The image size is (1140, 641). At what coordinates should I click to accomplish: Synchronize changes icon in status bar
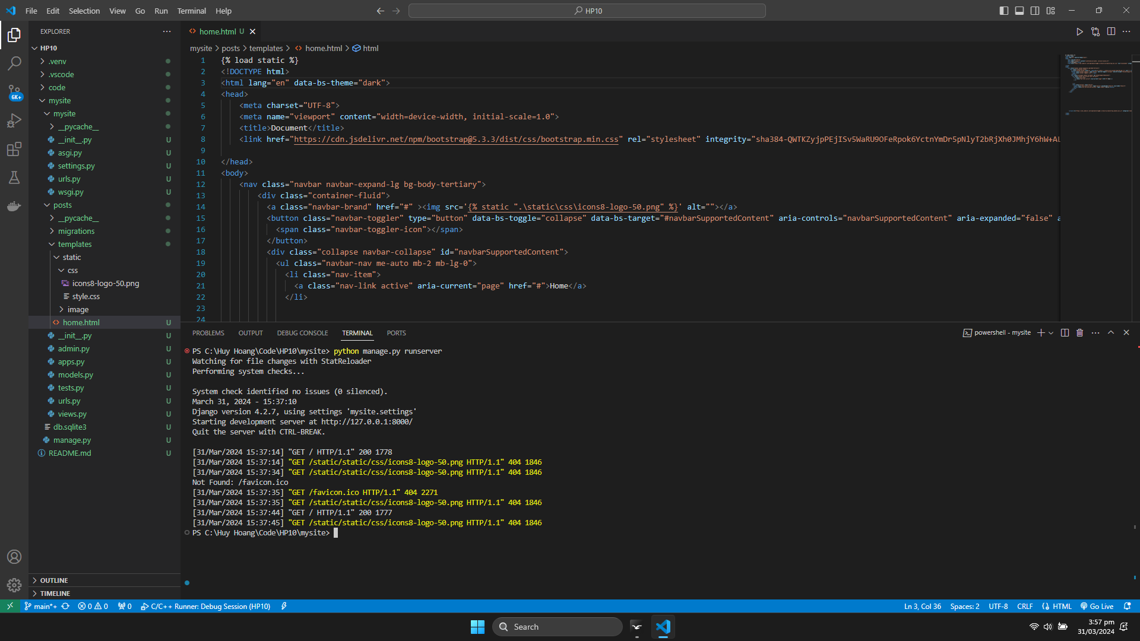click(65, 606)
